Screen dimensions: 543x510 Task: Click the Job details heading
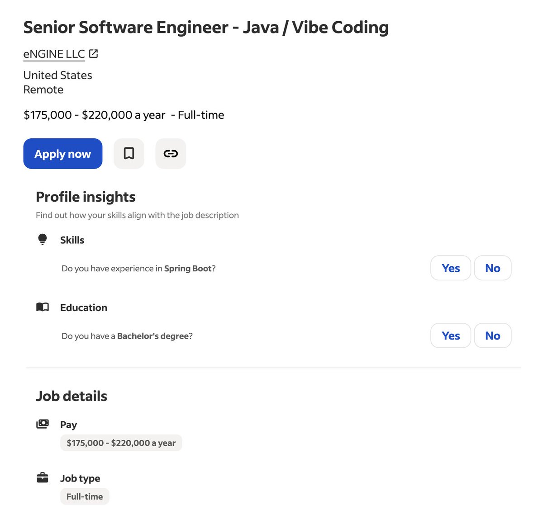71,396
